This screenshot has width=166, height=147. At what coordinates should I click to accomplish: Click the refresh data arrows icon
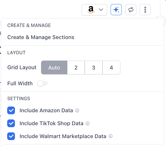pyautogui.click(x=131, y=10)
